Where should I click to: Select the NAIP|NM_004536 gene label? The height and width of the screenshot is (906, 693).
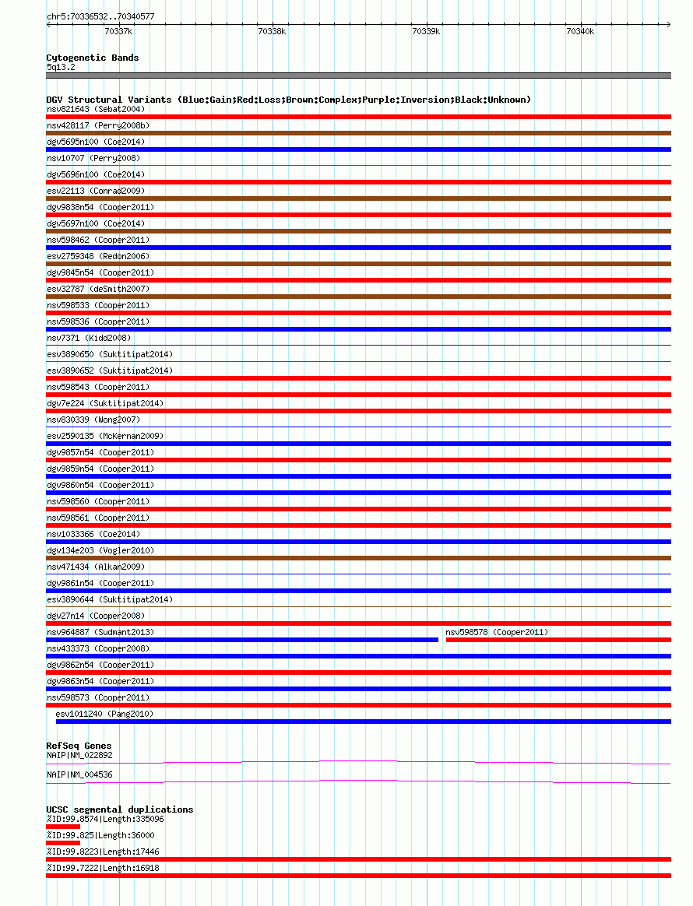click(x=79, y=774)
